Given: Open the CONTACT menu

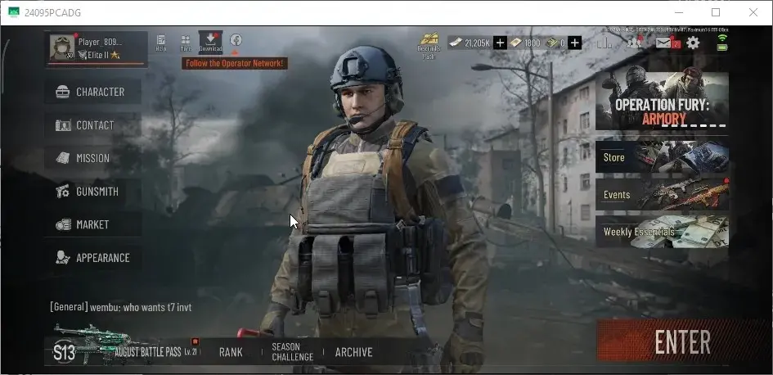Looking at the screenshot, I should (92, 125).
